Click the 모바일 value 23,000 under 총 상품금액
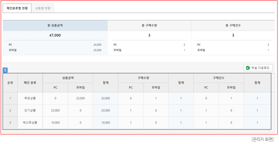Viewport: 279px width, 144px height. 98,50
